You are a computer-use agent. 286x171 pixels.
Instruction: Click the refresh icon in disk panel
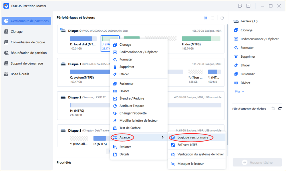(x=222, y=18)
